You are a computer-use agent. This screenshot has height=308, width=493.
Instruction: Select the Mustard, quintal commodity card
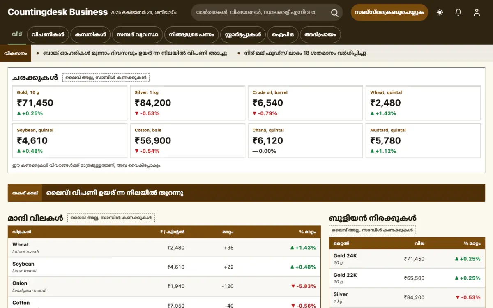pos(423,140)
